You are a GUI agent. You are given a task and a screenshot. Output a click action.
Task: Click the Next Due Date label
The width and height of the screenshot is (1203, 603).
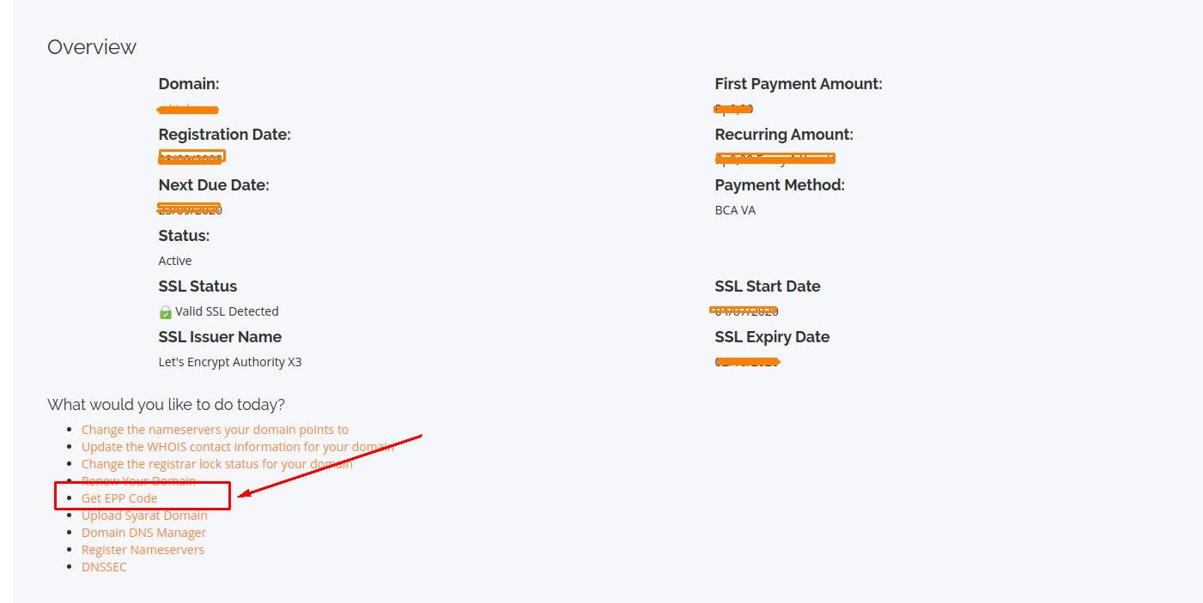coord(214,185)
